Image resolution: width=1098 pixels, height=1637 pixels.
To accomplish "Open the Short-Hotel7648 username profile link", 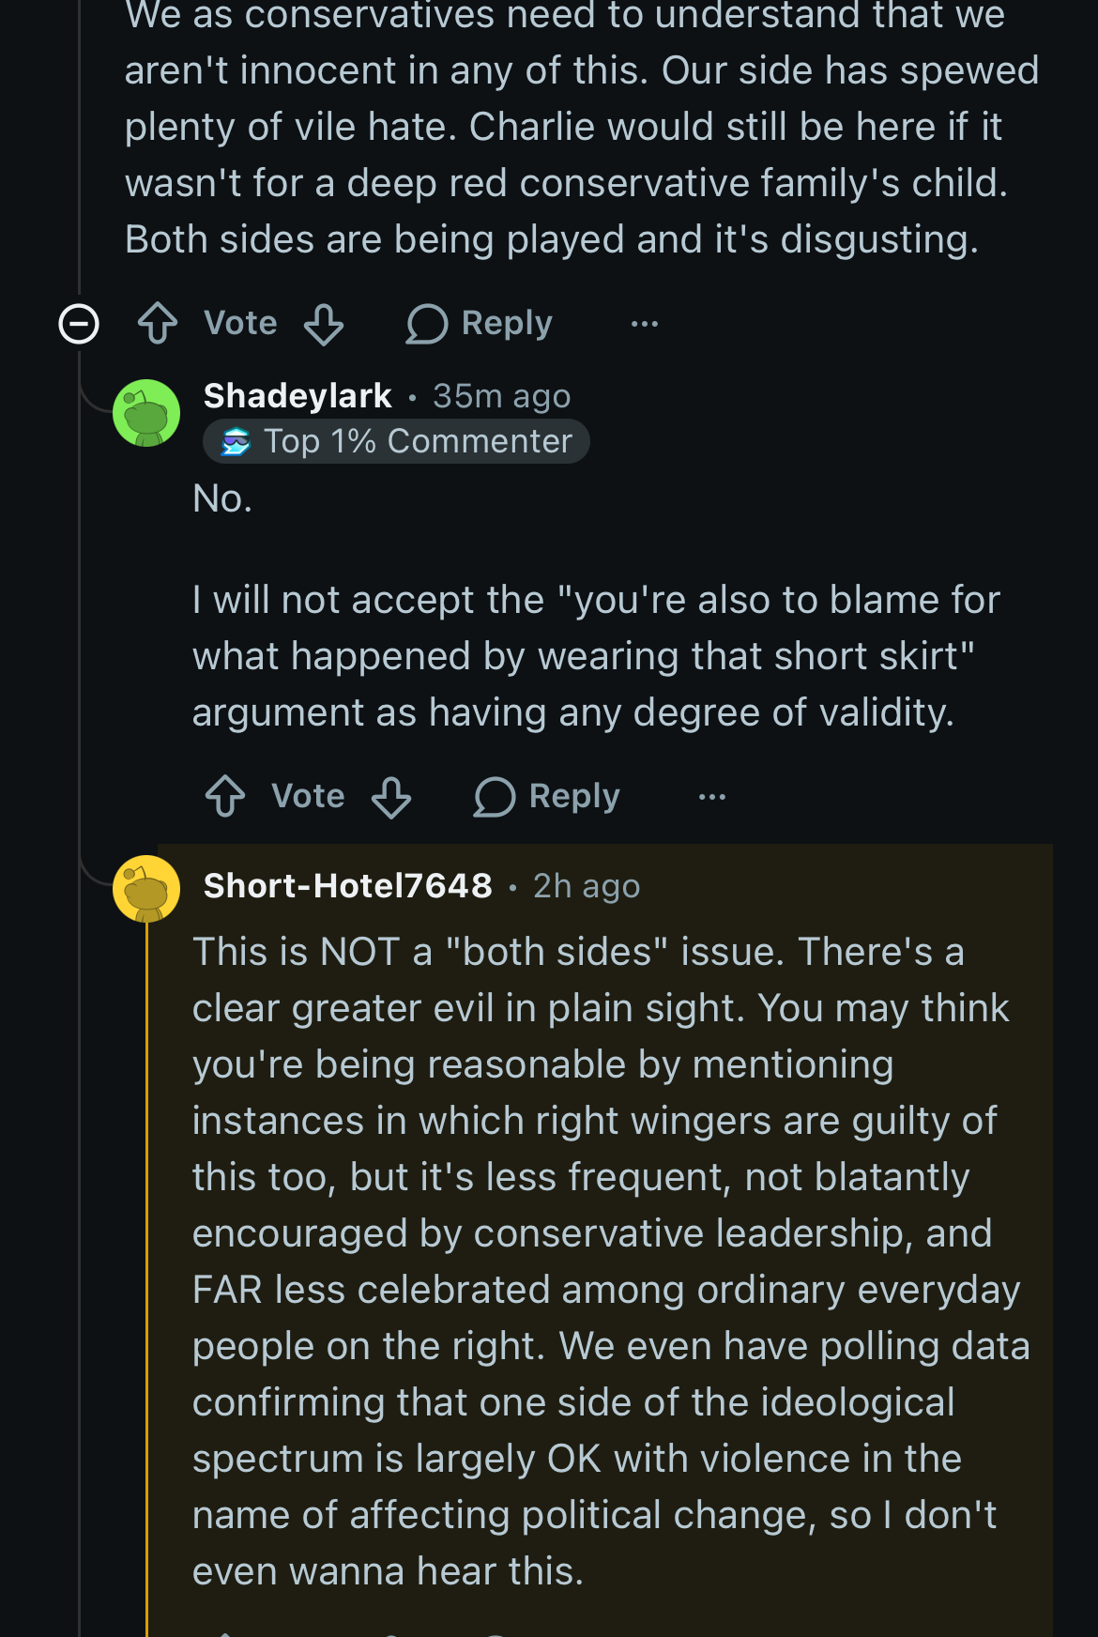I will click(347, 886).
